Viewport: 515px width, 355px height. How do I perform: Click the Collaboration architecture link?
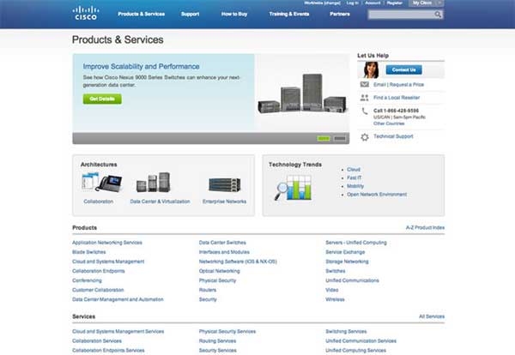pos(99,202)
